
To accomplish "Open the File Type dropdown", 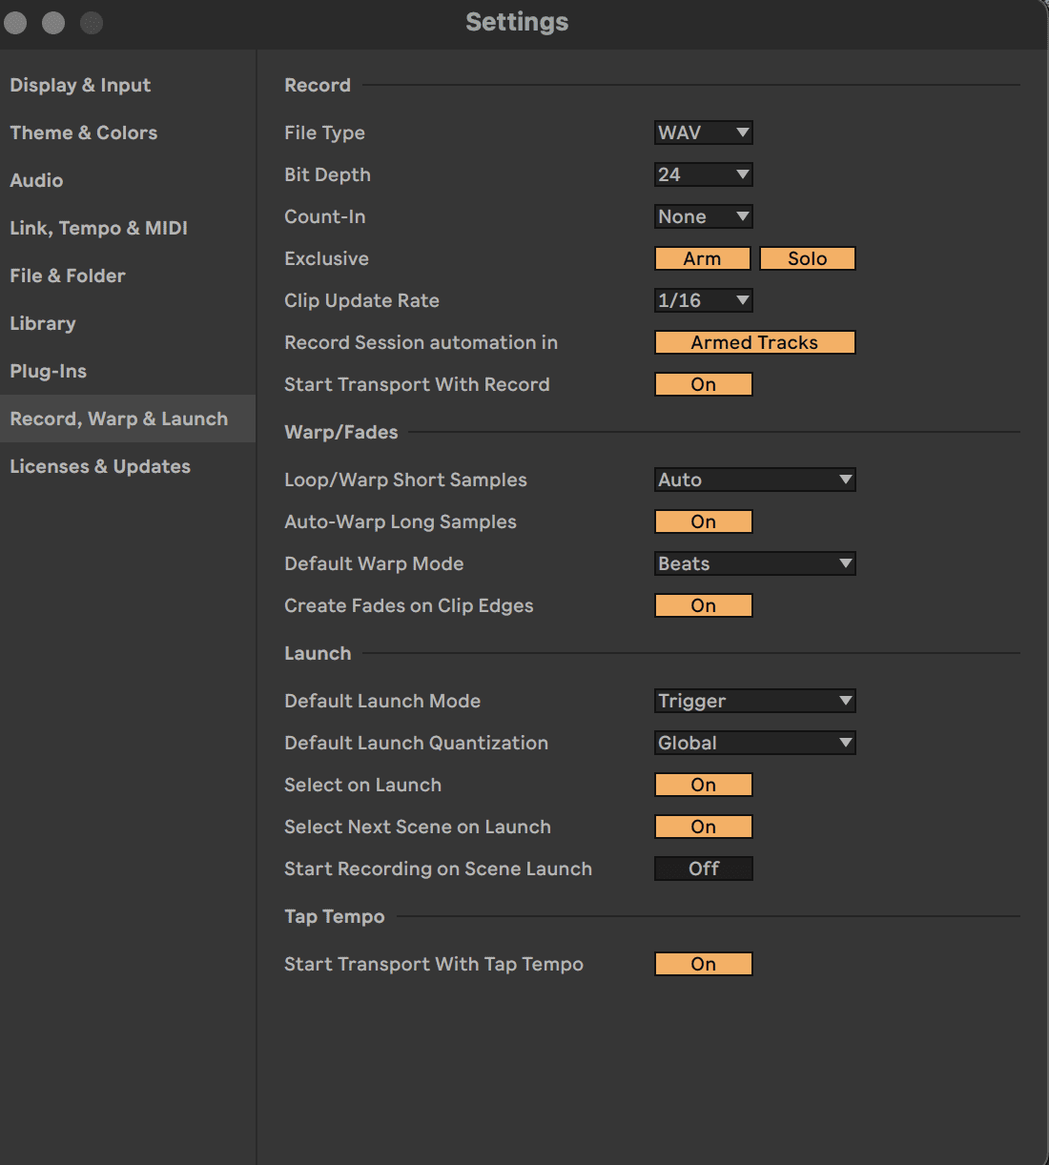I will [x=703, y=133].
